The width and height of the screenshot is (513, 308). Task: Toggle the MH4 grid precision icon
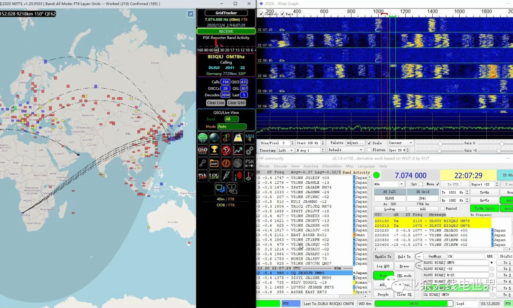click(x=249, y=138)
